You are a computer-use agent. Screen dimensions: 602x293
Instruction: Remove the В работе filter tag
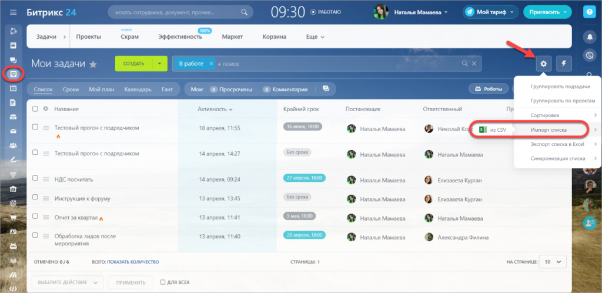tap(211, 64)
